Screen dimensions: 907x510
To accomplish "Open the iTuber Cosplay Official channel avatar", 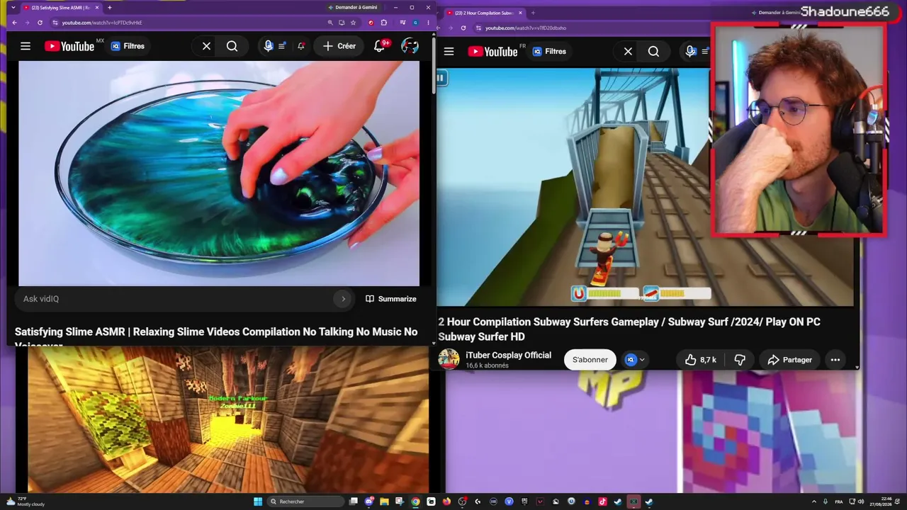I will pos(449,359).
